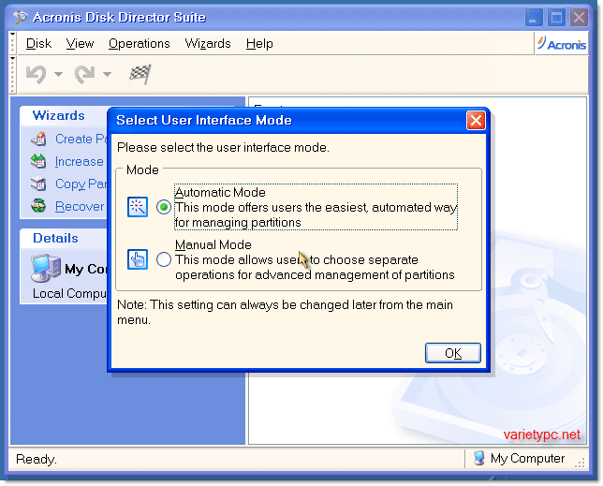Image resolution: width=603 pixels, height=486 pixels.
Task: Open the Disk menu
Action: [x=38, y=43]
